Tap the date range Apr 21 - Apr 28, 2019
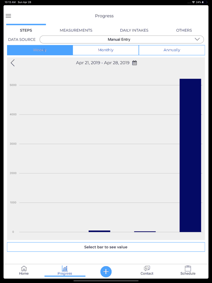Image resolution: width=212 pixels, height=283 pixels. [103, 63]
